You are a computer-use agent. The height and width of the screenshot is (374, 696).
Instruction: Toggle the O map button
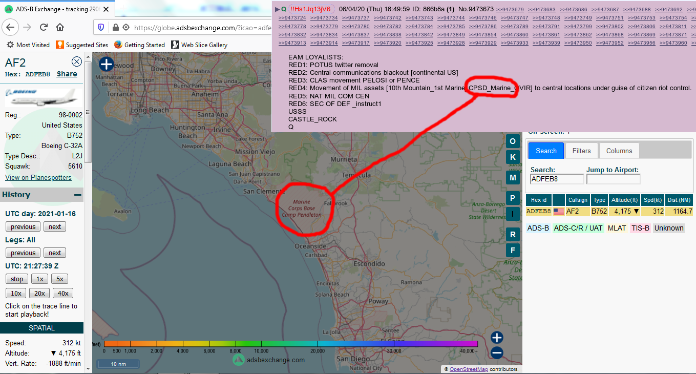(x=513, y=141)
